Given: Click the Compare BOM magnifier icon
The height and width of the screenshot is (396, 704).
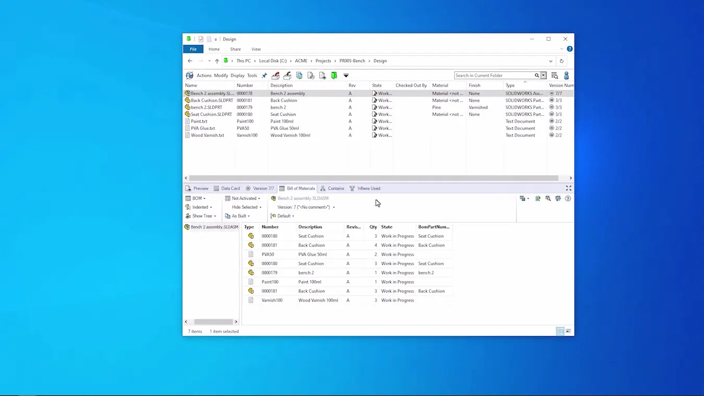Looking at the screenshot, I should click(548, 198).
